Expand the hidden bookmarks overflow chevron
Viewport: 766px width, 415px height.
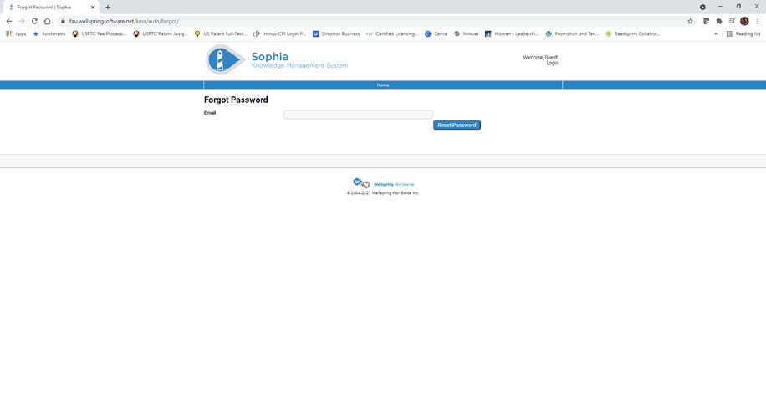click(x=716, y=34)
